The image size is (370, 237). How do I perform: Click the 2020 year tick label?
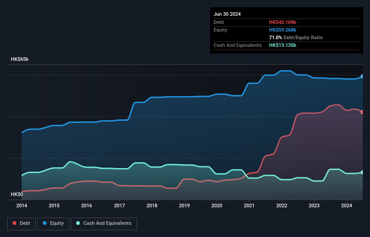[217, 206]
